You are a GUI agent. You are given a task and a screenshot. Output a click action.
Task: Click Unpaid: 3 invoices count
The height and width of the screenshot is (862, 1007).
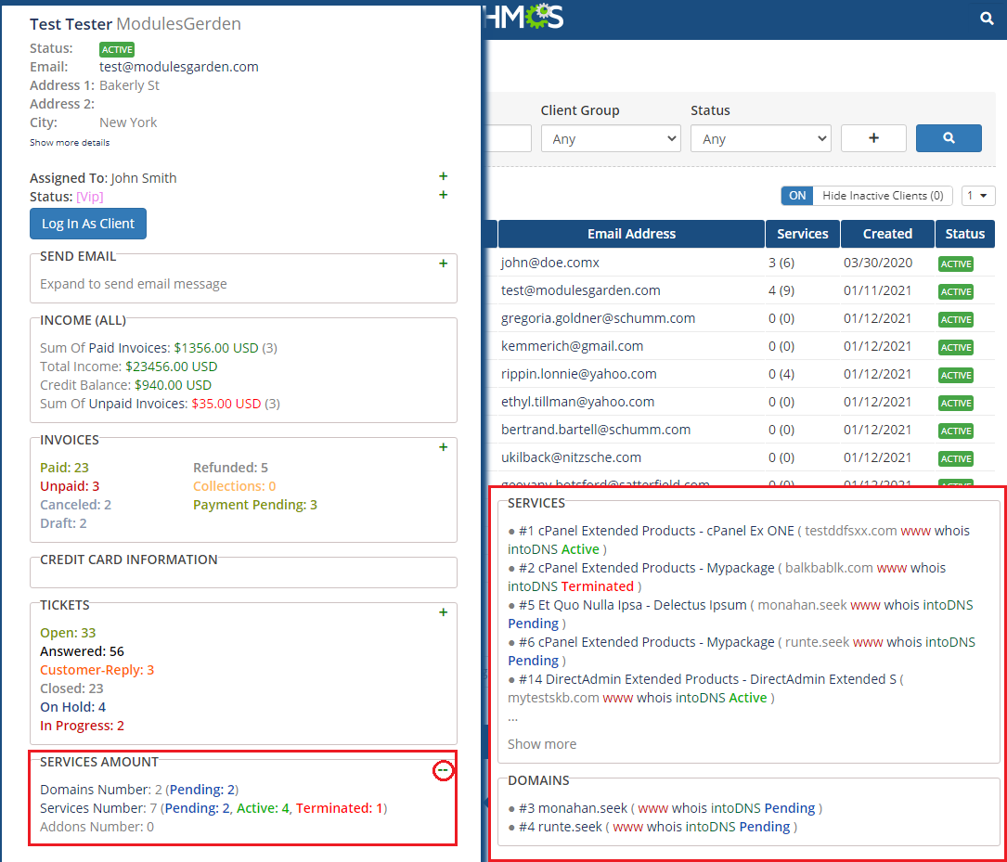click(x=70, y=486)
